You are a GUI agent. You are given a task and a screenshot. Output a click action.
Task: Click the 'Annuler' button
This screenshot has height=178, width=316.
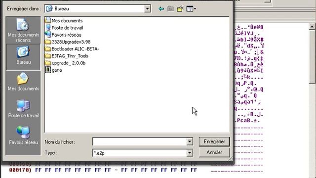click(214, 152)
